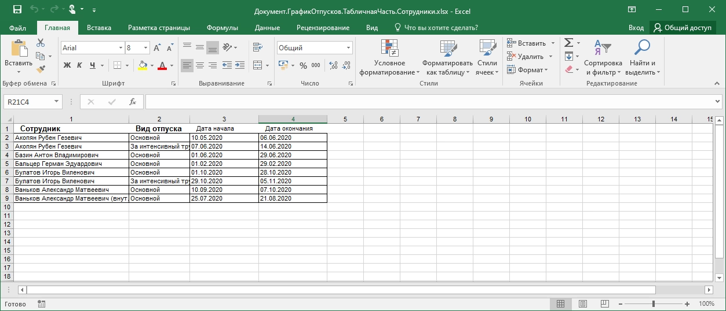Image resolution: width=726 pixels, height=311 pixels.
Task: Click the Вход sign-in link
Action: 636,28
